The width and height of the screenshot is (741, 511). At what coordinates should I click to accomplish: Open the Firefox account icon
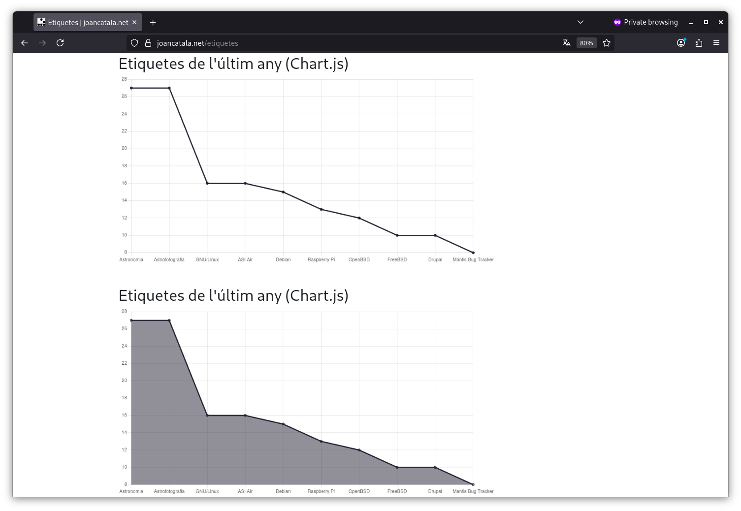tap(681, 43)
